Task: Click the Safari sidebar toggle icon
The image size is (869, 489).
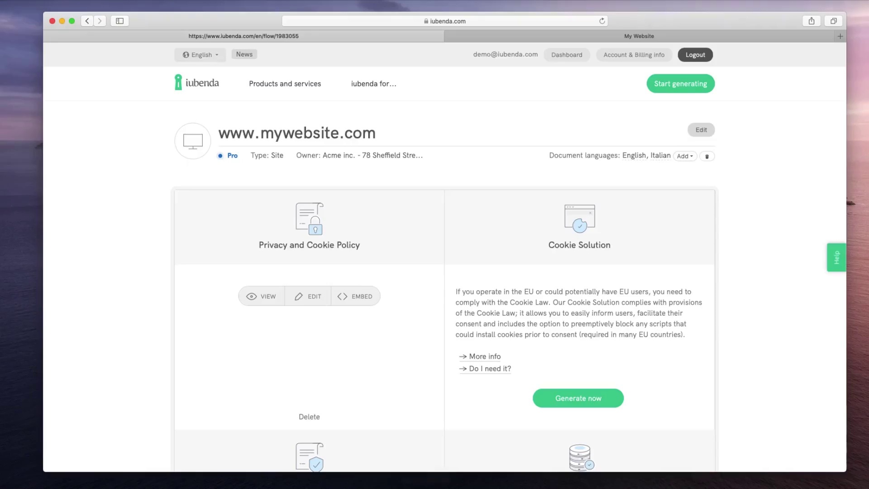Action: tap(119, 21)
